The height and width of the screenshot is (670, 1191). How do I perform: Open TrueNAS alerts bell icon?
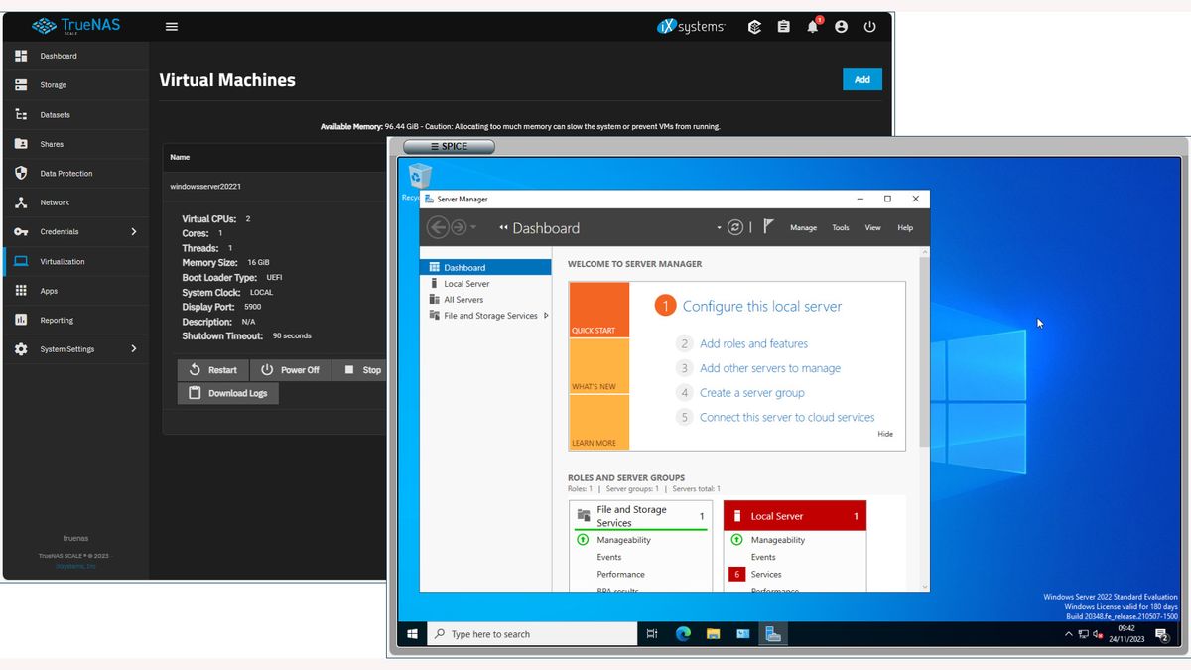pos(813,27)
